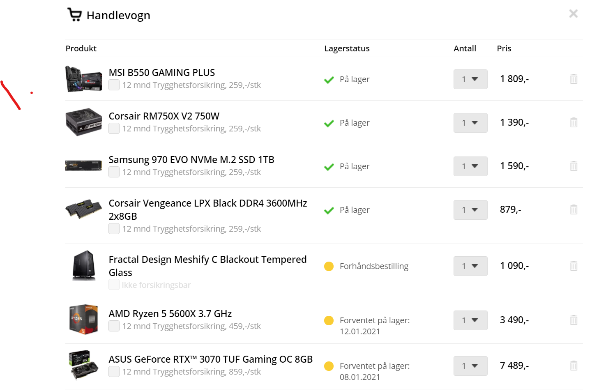Check 859,-/stk insurance for ASUS RTX 3070

114,372
